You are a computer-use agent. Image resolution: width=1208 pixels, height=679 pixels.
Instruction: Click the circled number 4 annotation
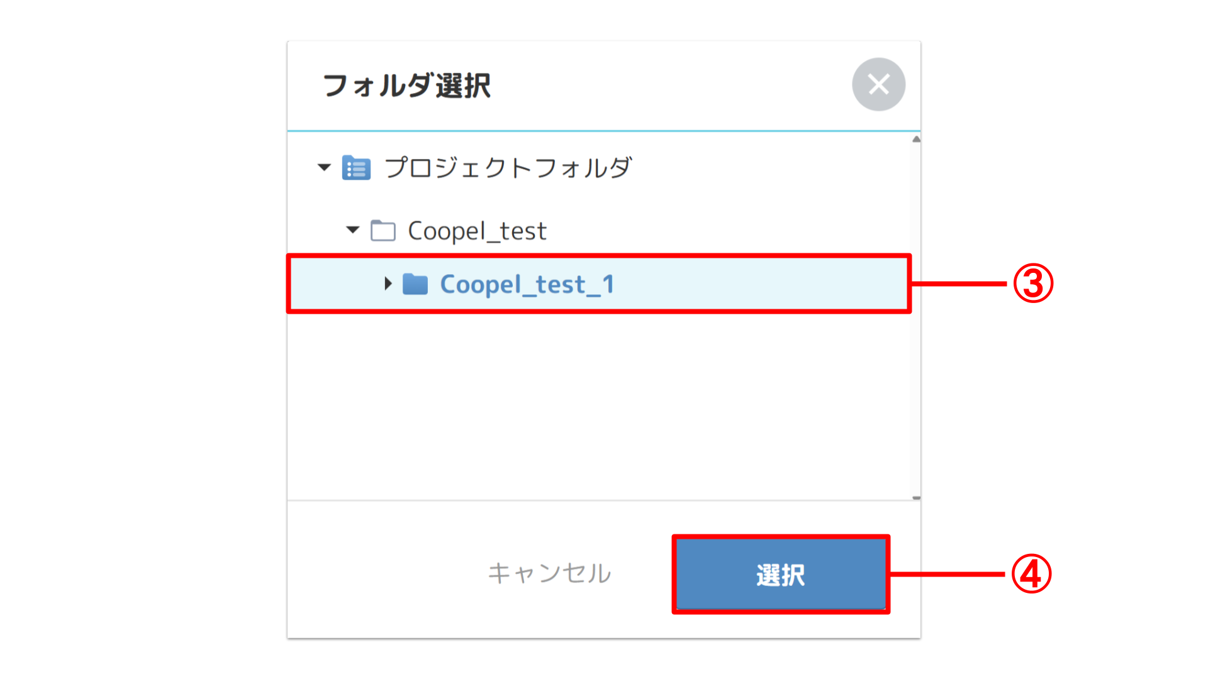[1031, 574]
